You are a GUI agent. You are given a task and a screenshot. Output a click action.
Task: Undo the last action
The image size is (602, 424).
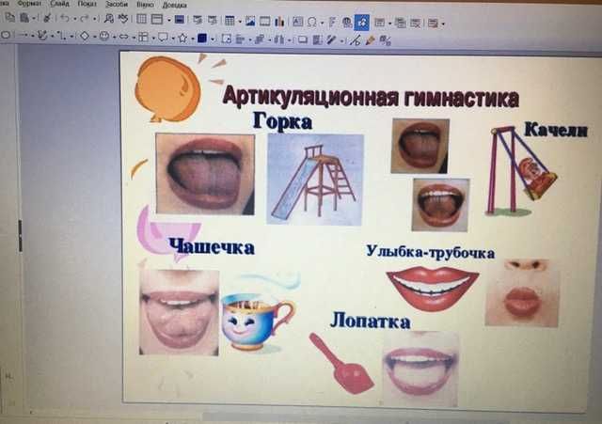tap(65, 18)
